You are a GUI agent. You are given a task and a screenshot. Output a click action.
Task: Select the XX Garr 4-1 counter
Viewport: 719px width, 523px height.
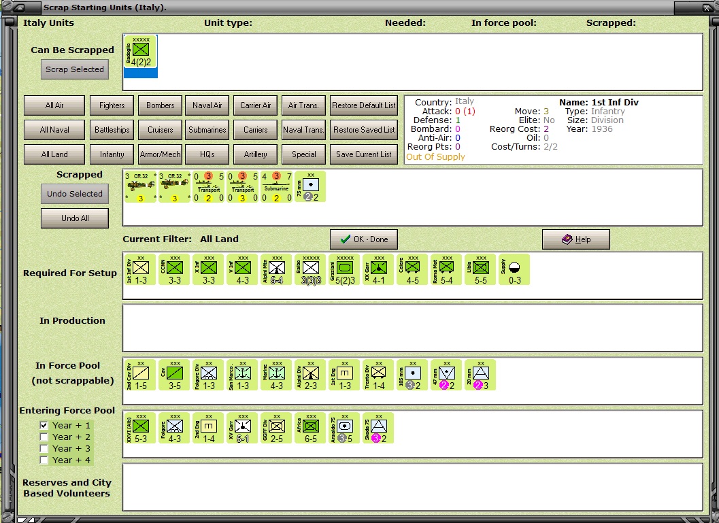click(379, 269)
